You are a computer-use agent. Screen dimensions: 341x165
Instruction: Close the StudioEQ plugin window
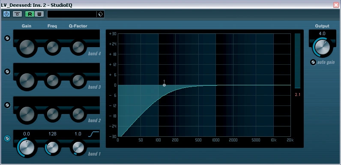tap(336, 5)
